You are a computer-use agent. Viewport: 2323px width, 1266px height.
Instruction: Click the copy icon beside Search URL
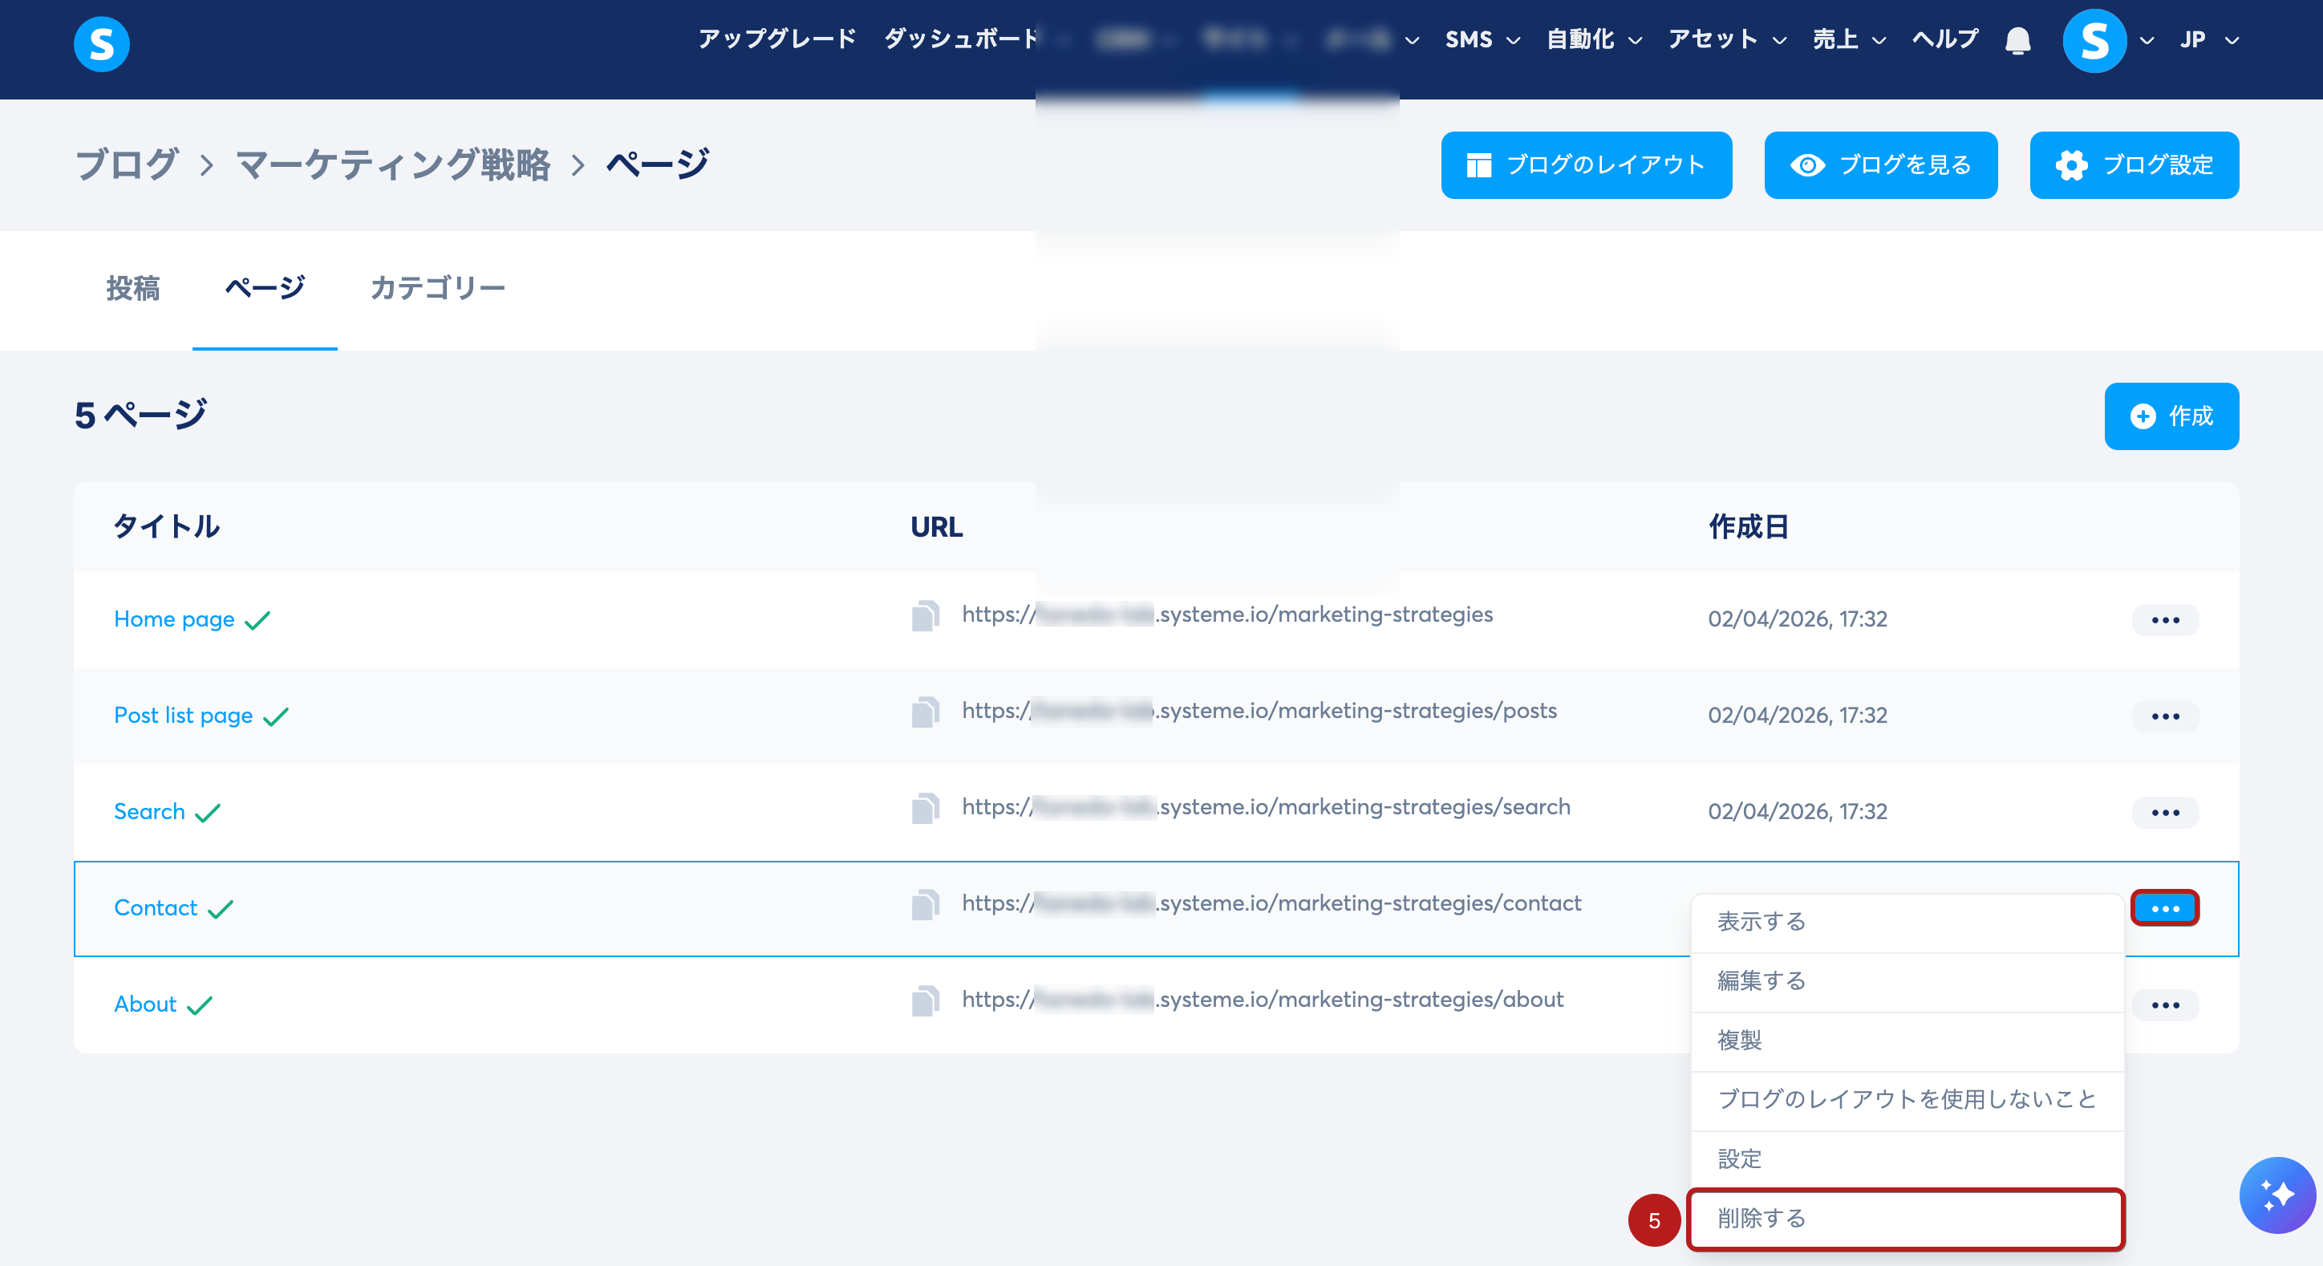[925, 809]
